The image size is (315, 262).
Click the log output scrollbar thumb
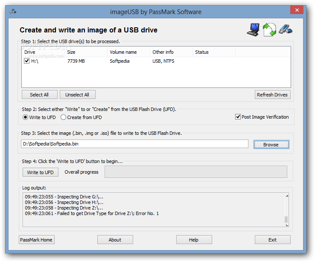(x=286, y=219)
